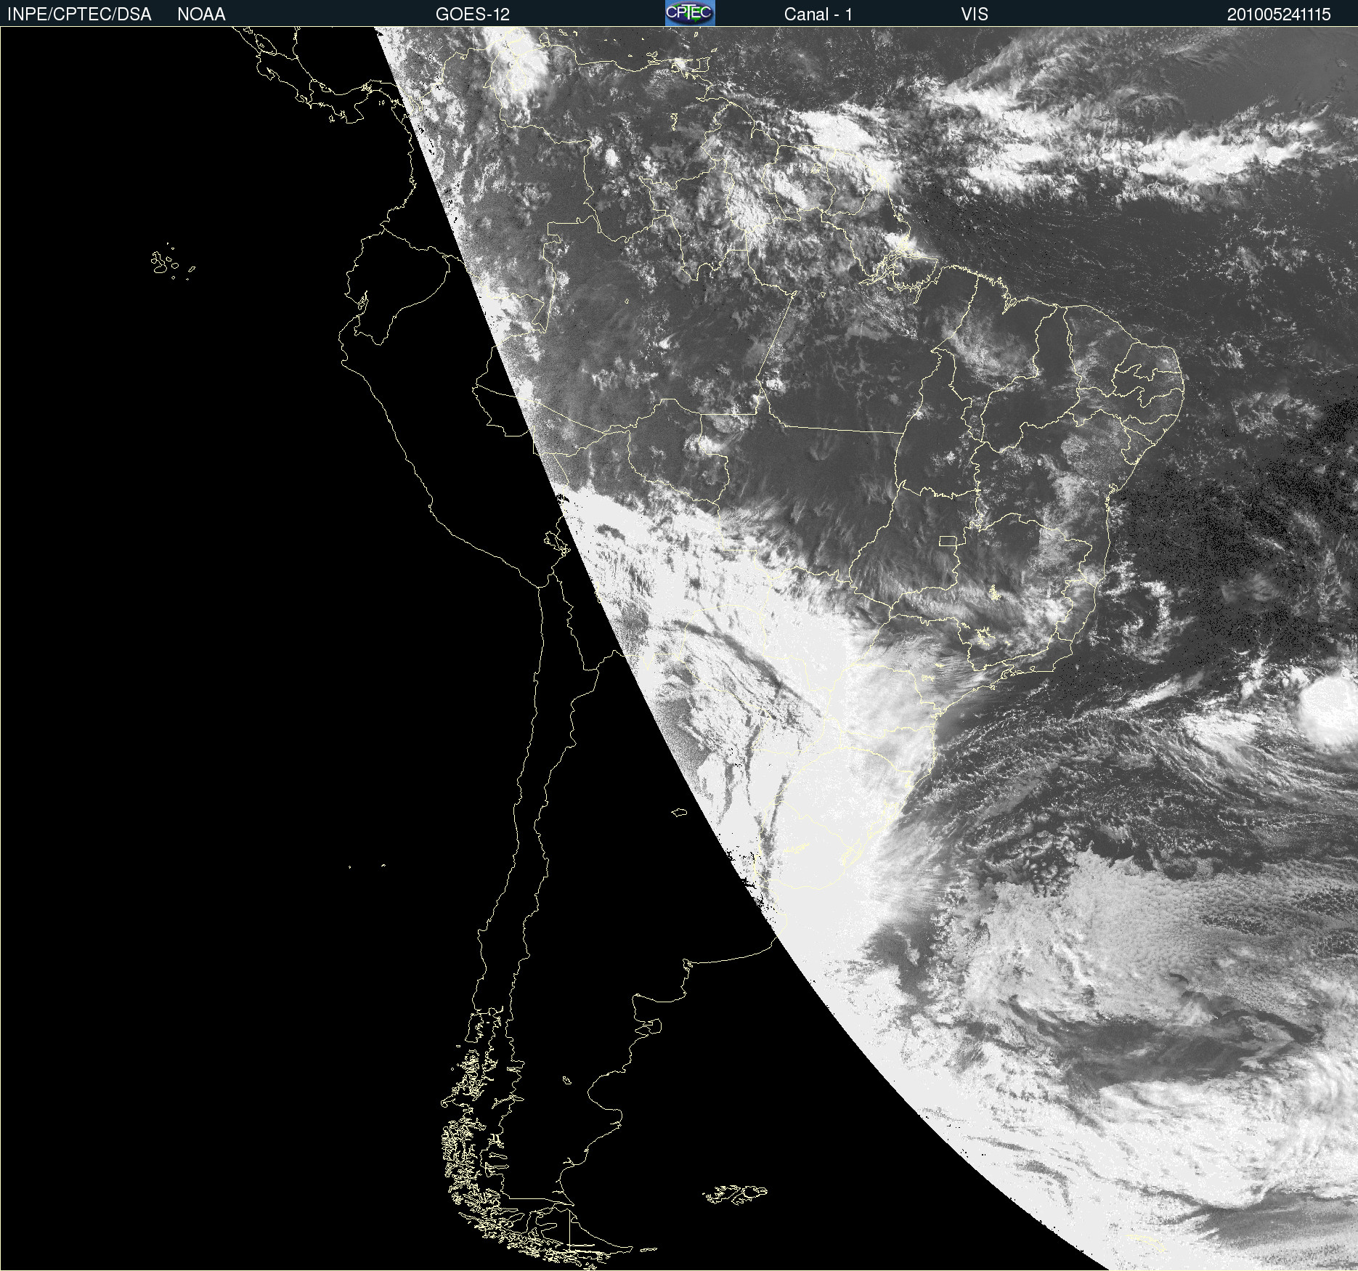Click the VIS channel label
This screenshot has height=1271, width=1358.
click(x=975, y=15)
